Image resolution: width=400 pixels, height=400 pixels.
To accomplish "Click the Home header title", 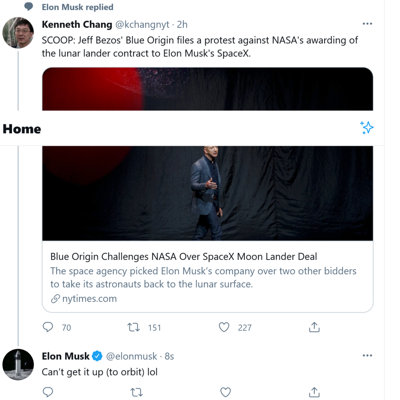I will point(22,129).
